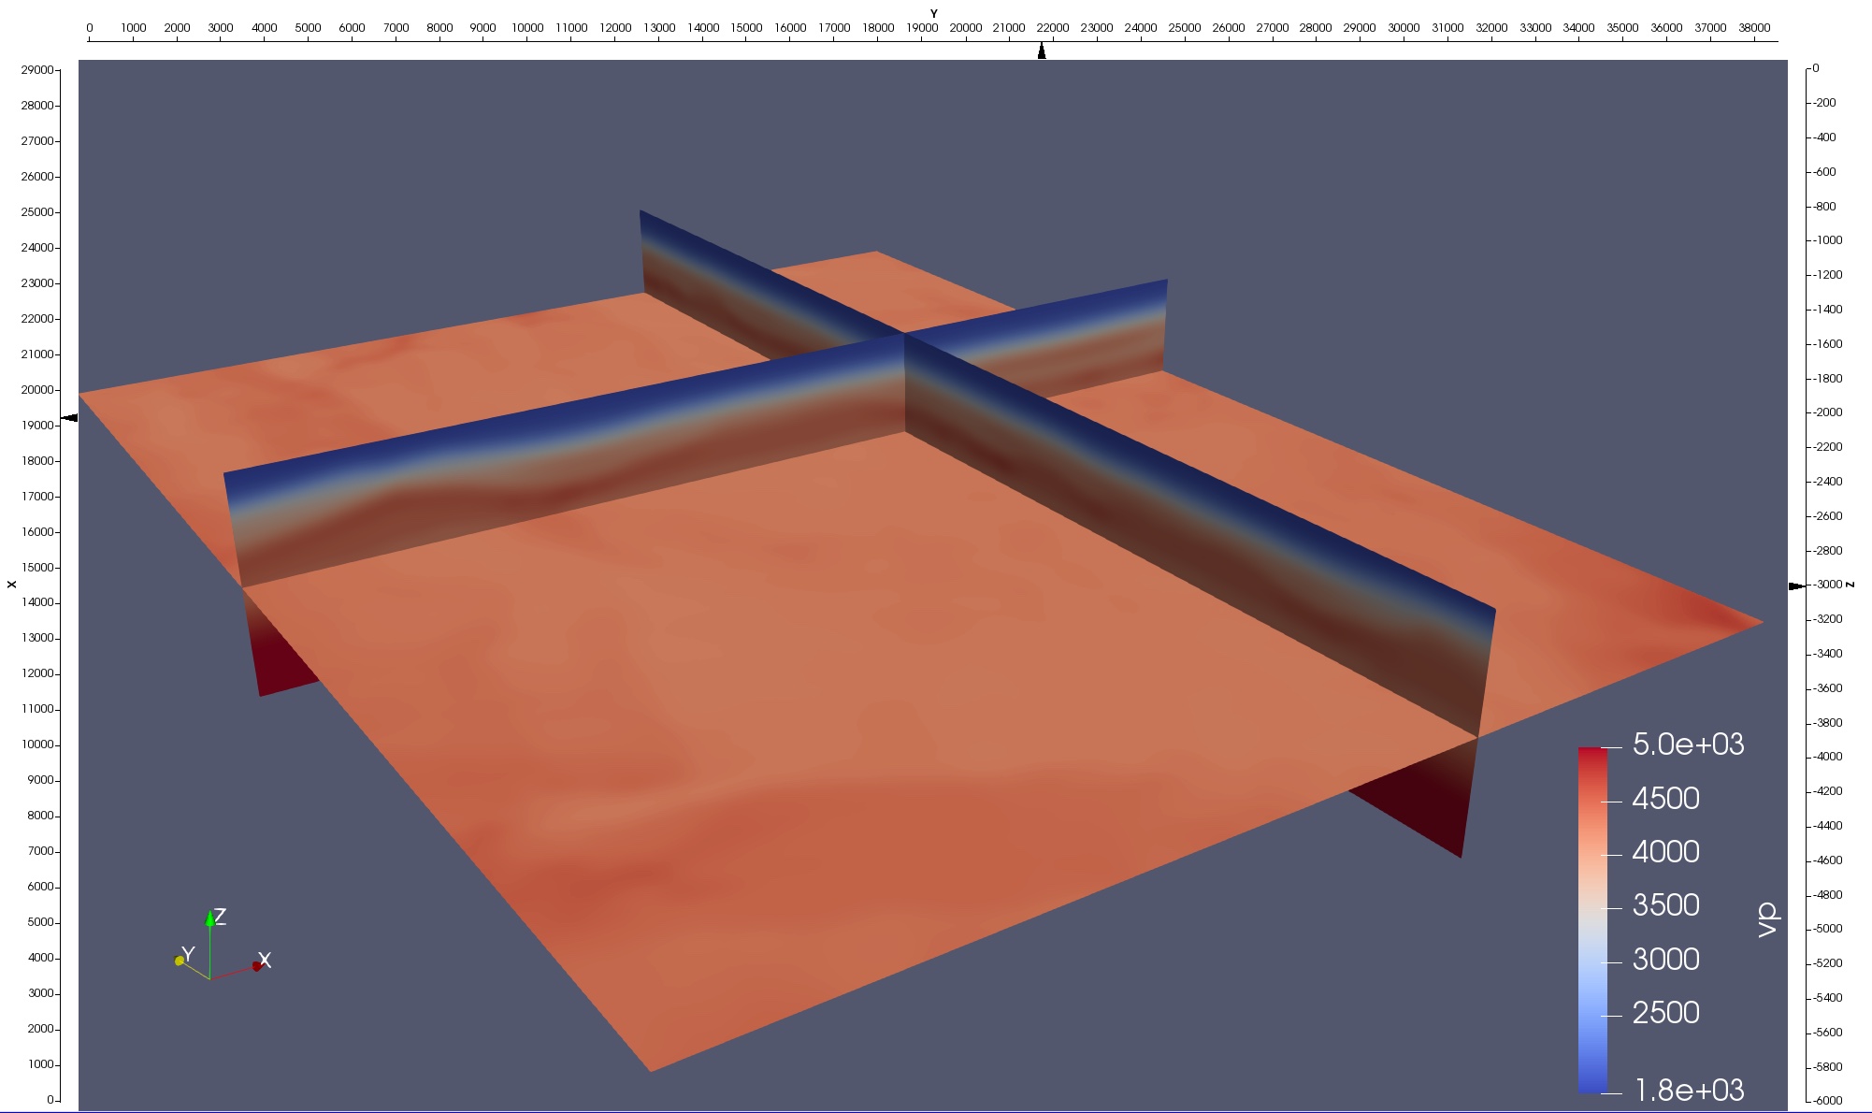1872x1113 pixels.
Task: Select the green Z axis arrow in orientation widget
Action: (211, 918)
